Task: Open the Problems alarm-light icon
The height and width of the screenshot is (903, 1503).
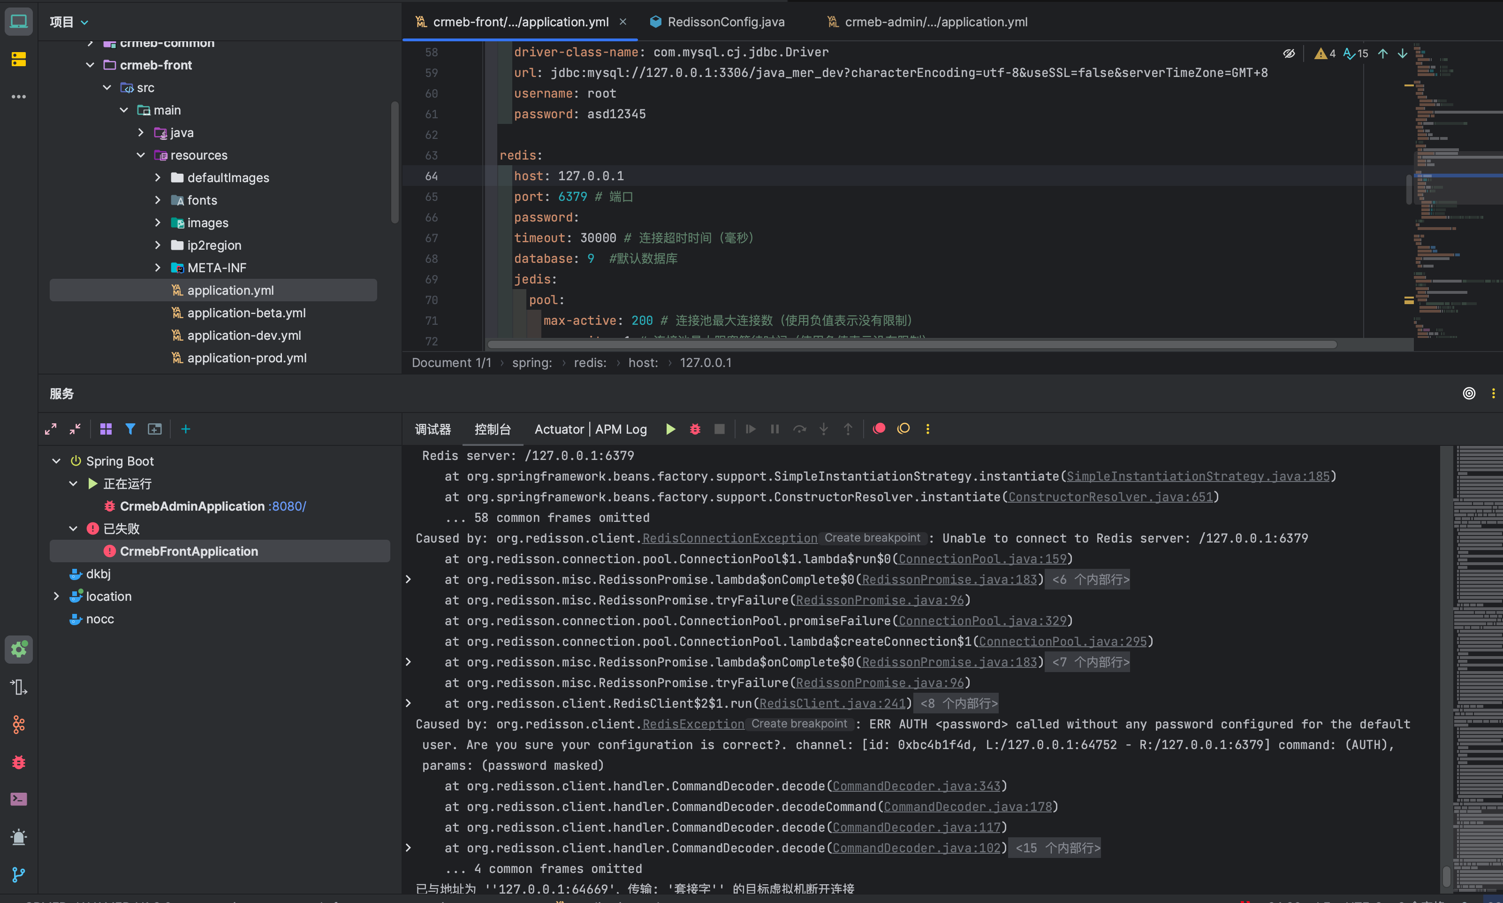Action: click(x=18, y=837)
